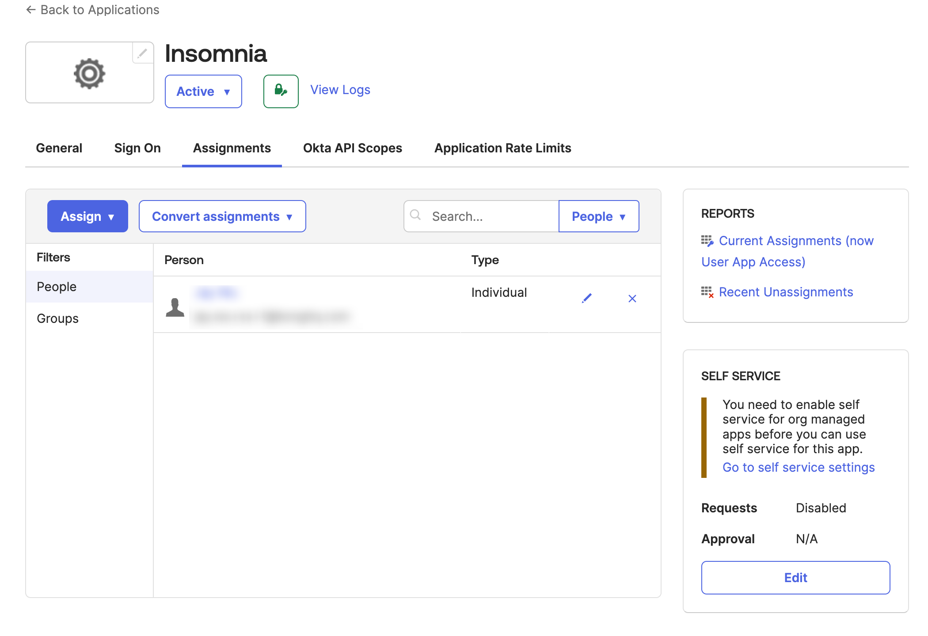This screenshot has height=636, width=928.
Task: Click the View Logs link
Action: point(340,90)
